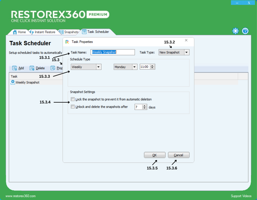The width and height of the screenshot is (257, 200).
Task: Click the settings gear icon
Action: pos(235,31)
